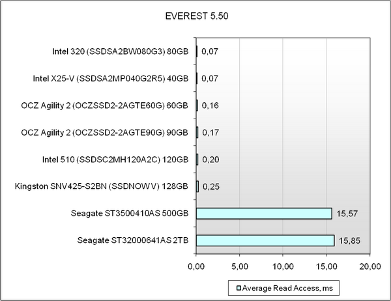Click axis label 10,00
This screenshot has height=301, width=391.
tap(283, 266)
